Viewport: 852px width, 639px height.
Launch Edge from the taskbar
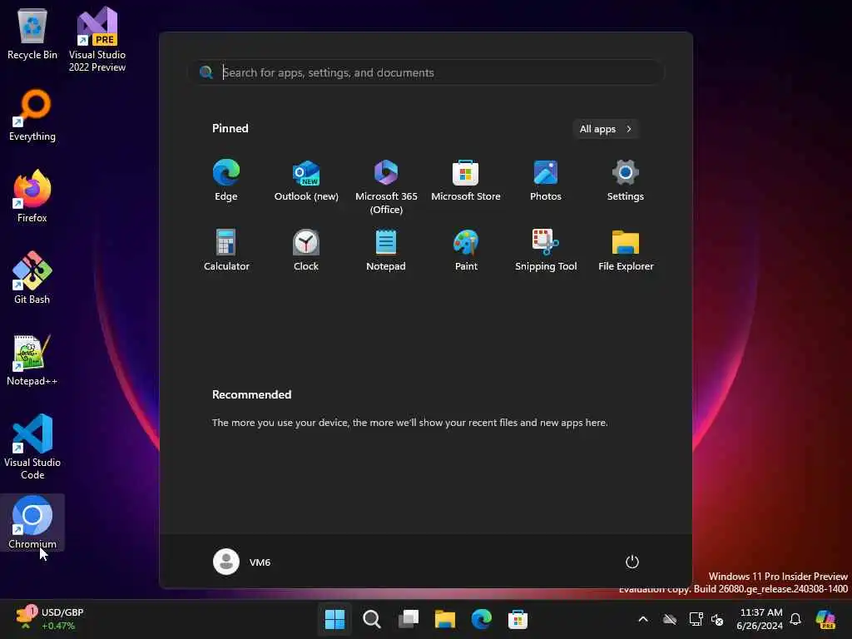[482, 619]
